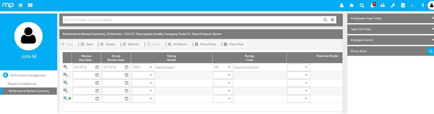Open Rating Model dropdown in third row
Image resolution: width=434 pixels, height=114 pixels.
tap(151, 83)
